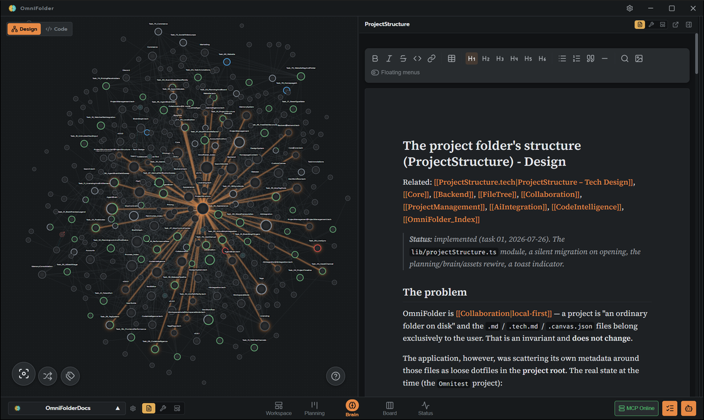The height and width of the screenshot is (420, 704).
Task: Open the task checklist button in the status bar
Action: point(670,408)
